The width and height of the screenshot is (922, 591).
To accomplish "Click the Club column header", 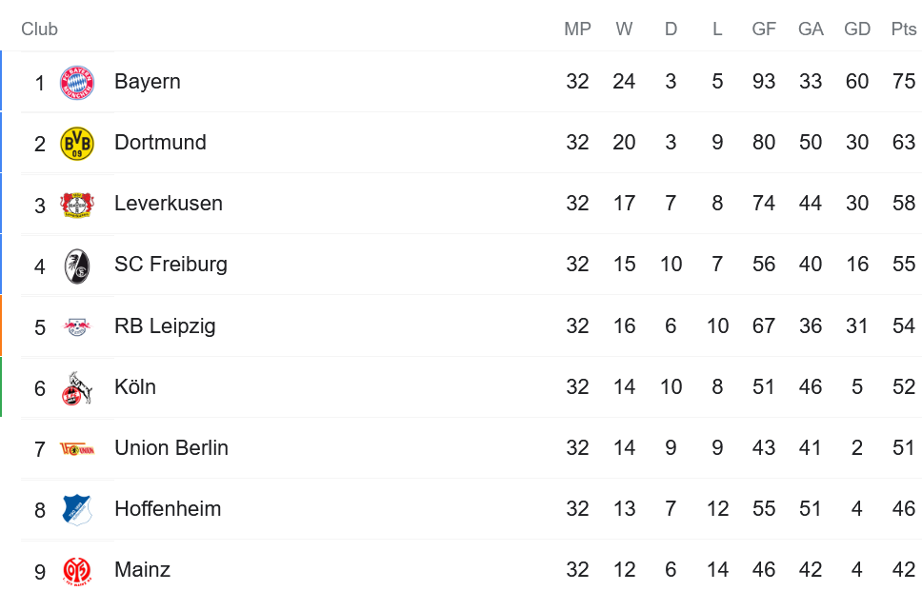I will 40,30.
